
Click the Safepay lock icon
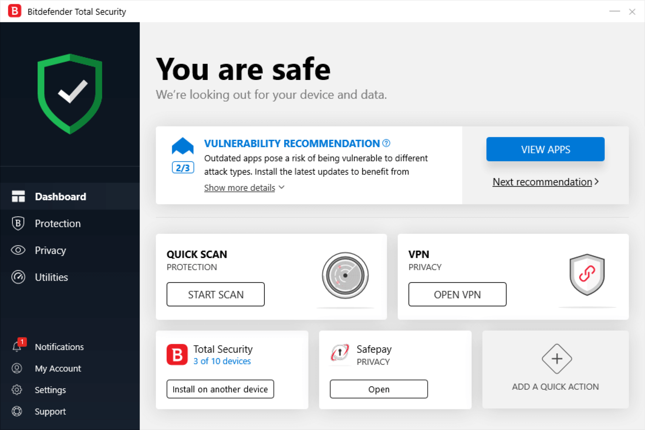pyautogui.click(x=340, y=353)
